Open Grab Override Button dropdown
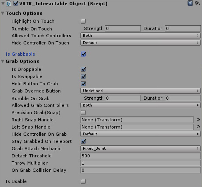202x187 pixels. [x=140, y=91]
